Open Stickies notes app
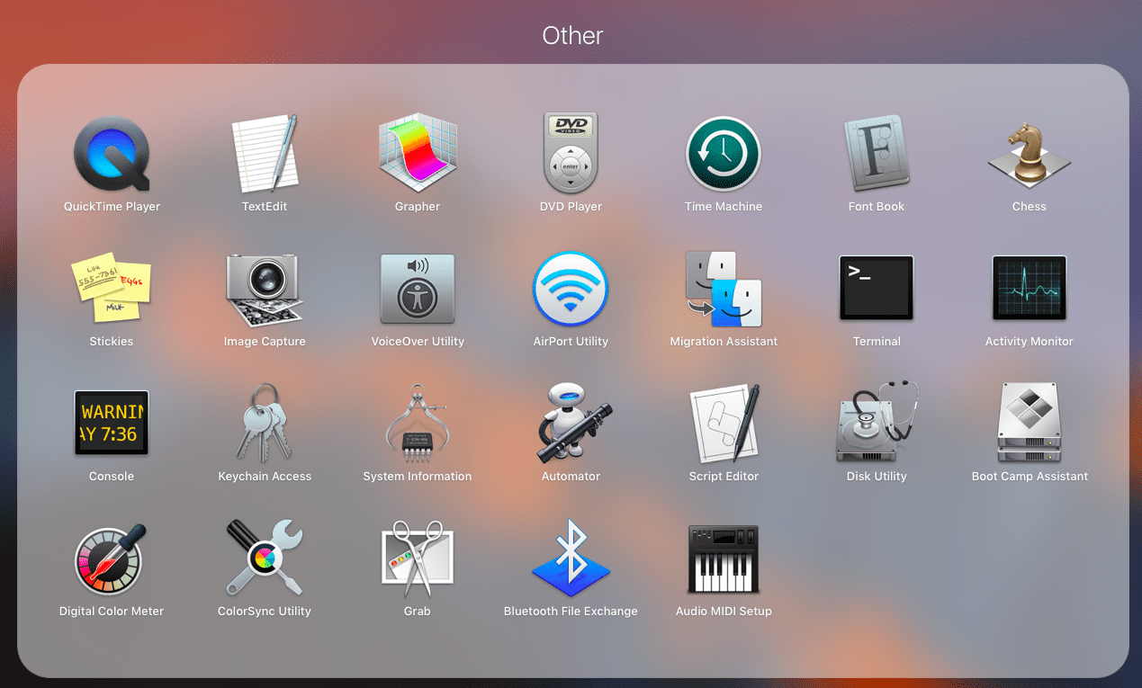Image resolution: width=1142 pixels, height=688 pixels. tap(112, 289)
